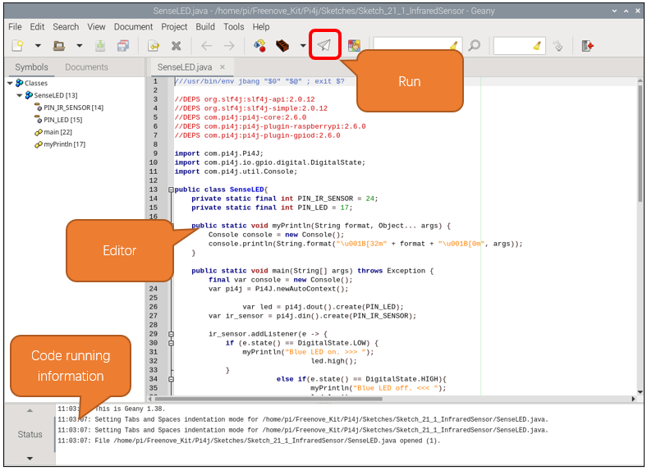Create a new file with the New icon

click(x=18, y=45)
